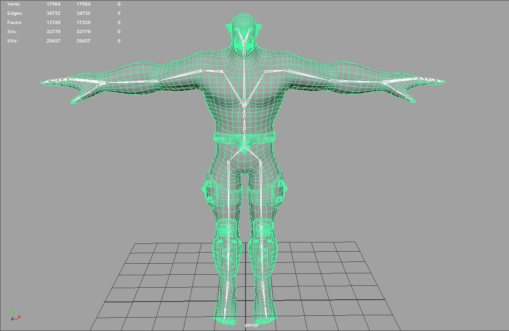Screen dimensions: 509x331
Task: Select the chest joint where the clavicle bones meet
Action: point(244,106)
